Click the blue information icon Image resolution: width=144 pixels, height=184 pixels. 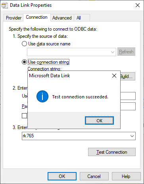pyautogui.click(x=42, y=96)
